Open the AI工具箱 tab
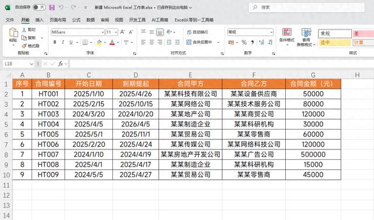 click(x=160, y=20)
